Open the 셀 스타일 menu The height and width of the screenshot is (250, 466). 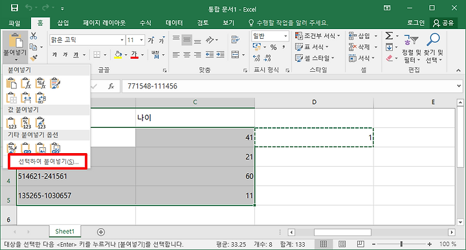[x=315, y=58]
